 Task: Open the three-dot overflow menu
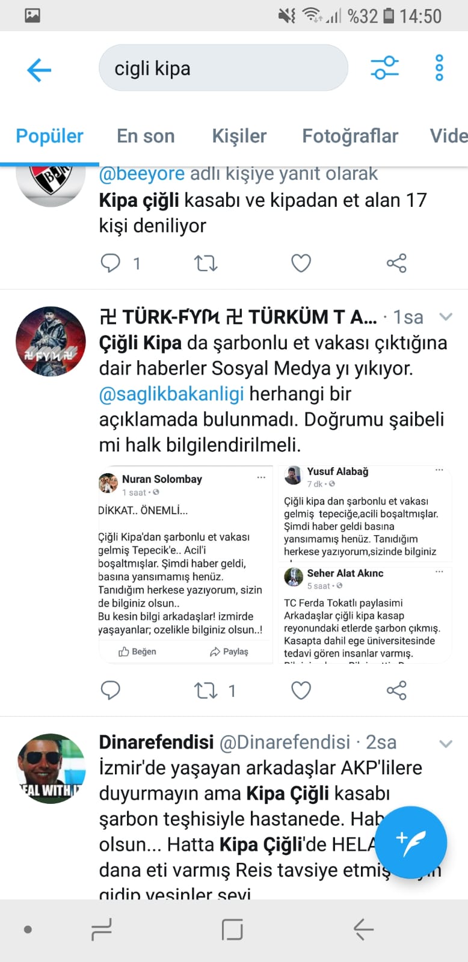pyautogui.click(x=439, y=67)
